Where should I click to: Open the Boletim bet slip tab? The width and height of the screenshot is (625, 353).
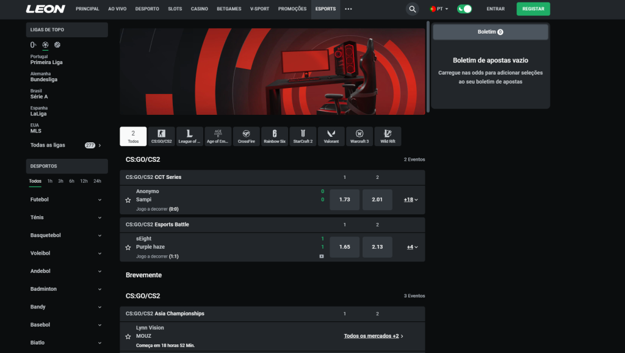[x=490, y=32]
